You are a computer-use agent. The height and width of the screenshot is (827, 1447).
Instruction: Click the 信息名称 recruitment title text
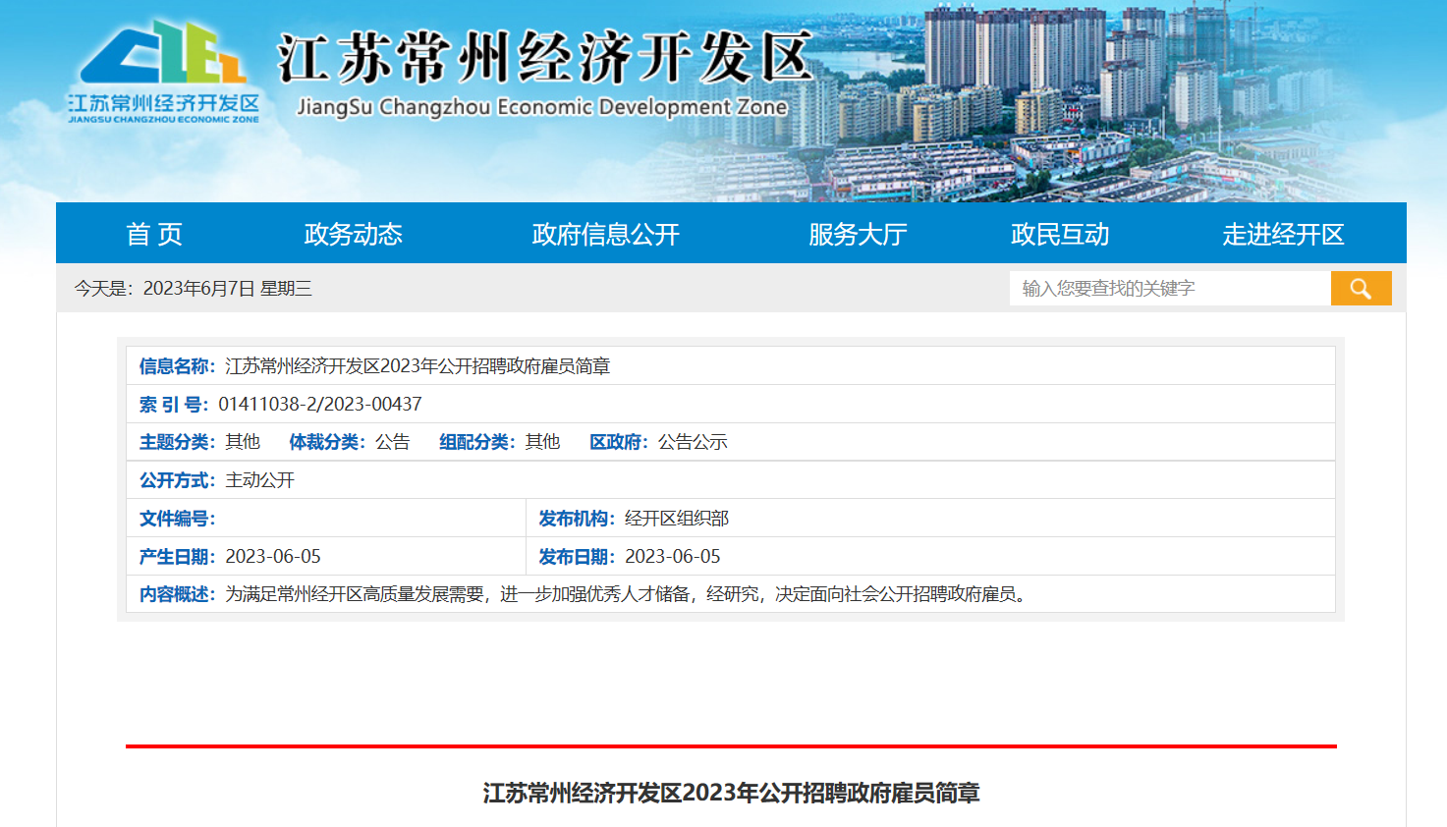coord(417,366)
